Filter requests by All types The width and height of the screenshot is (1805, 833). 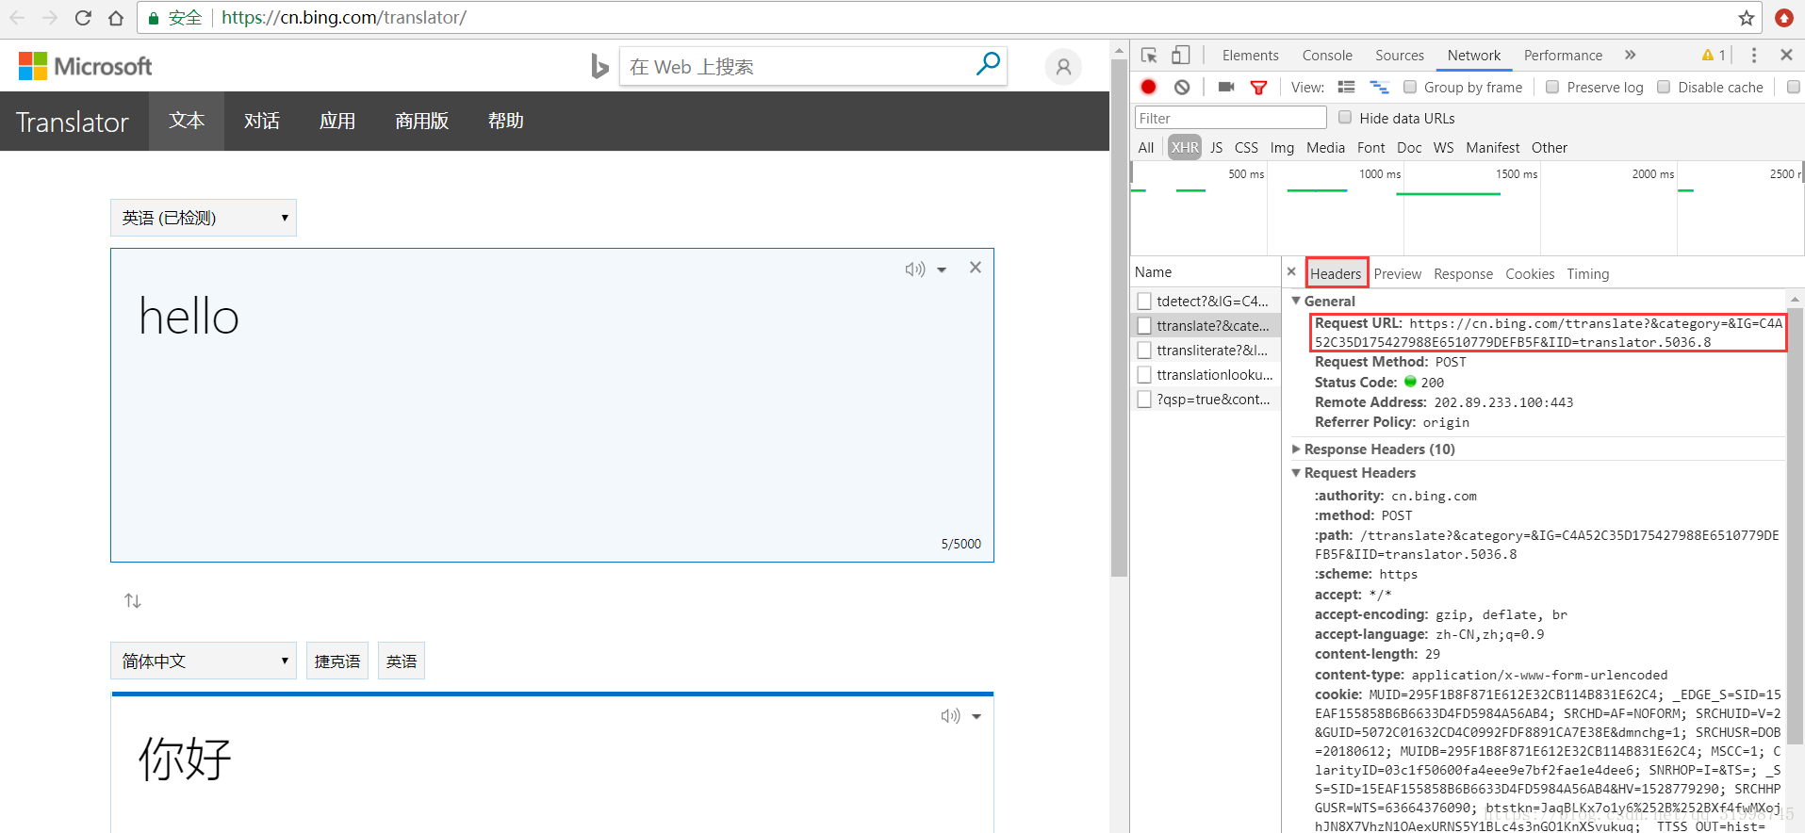click(x=1146, y=147)
